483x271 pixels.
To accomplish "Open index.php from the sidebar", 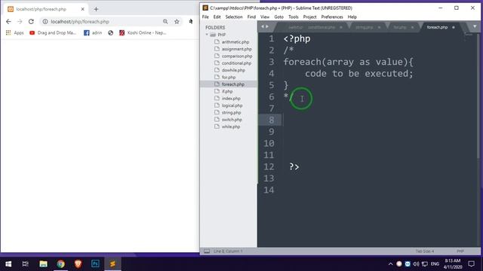I will pos(231,99).
